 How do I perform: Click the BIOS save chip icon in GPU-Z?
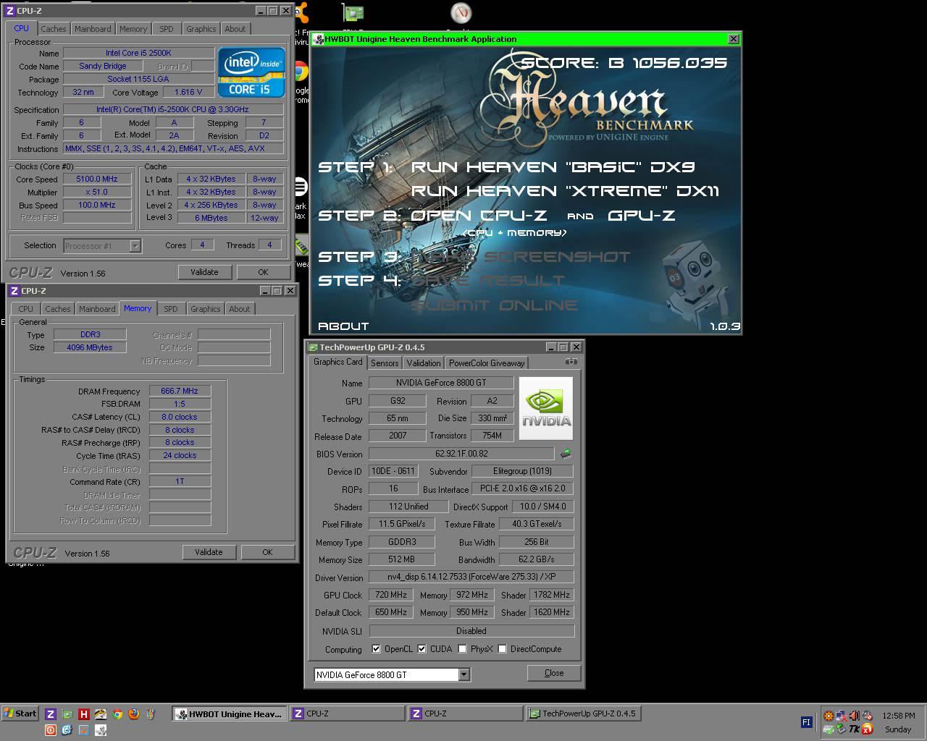(566, 454)
